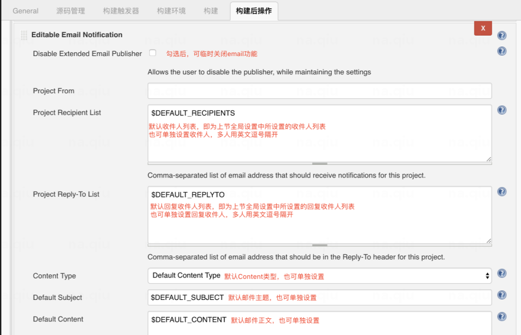Select the 构建后操作 tab
Image resolution: width=521 pixels, height=335 pixels.
(x=254, y=11)
